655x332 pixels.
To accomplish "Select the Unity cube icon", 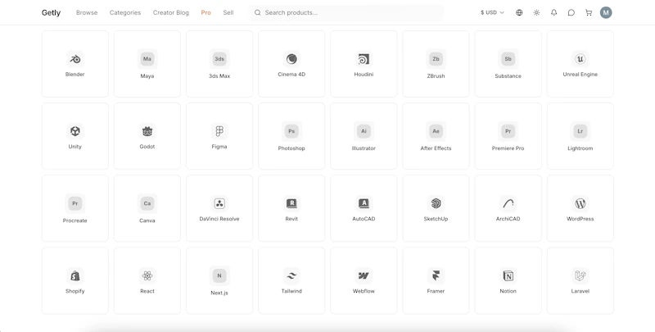I will coord(75,131).
